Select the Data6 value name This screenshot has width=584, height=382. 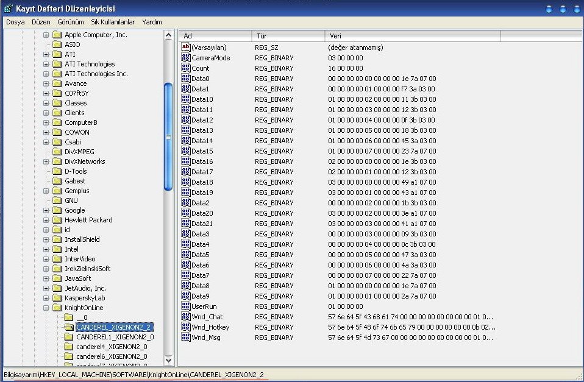tap(201, 265)
